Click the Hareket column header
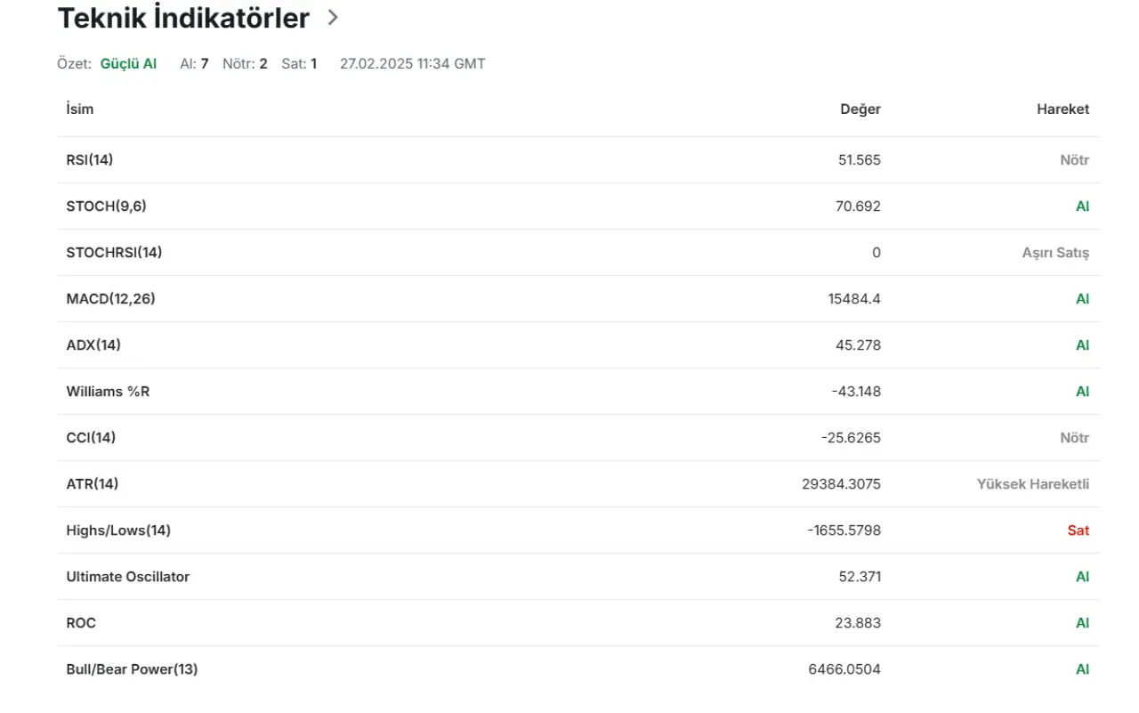This screenshot has height=713, width=1139. (1062, 109)
